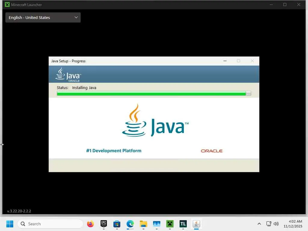This screenshot has height=231, width=308.
Task: Click the red ORACLE logo
Action: [x=211, y=151]
